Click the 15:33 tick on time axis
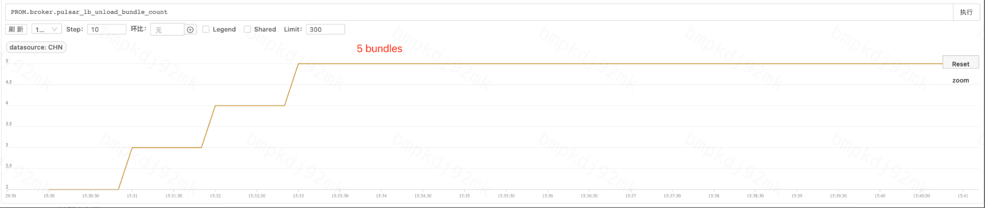 (x=298, y=196)
